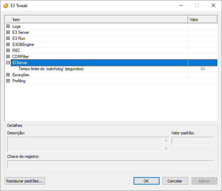Click the watchdog value 60
The image size is (222, 191).
coord(202,69)
